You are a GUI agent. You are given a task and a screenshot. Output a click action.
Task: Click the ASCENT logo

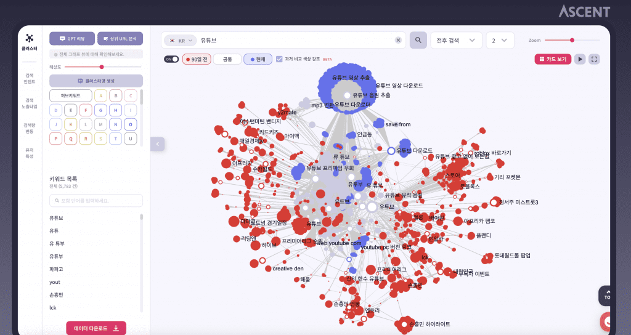click(x=584, y=12)
